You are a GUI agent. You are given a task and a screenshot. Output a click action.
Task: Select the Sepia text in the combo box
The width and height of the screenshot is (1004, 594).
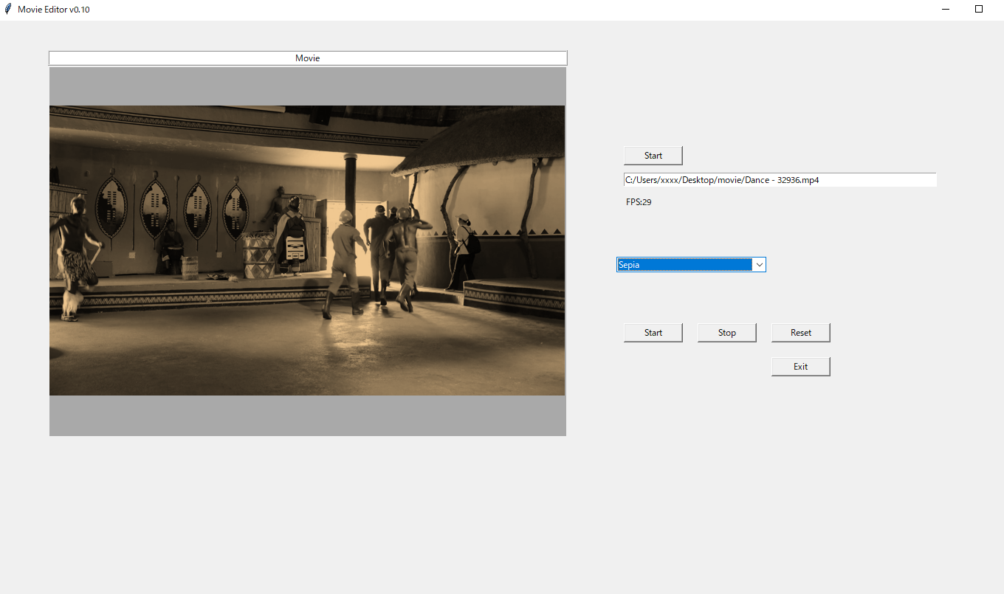pos(629,264)
